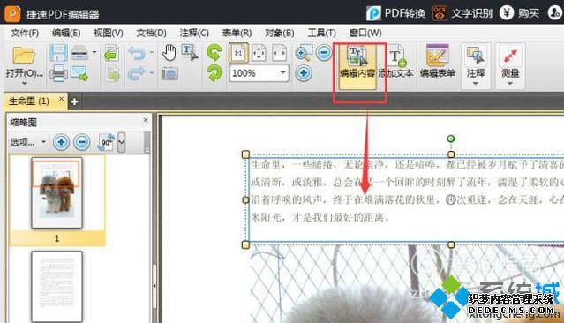Viewport: 564px width, 323px height.
Task: Open the Edit Form (编辑表单) tool
Action: [x=438, y=61]
